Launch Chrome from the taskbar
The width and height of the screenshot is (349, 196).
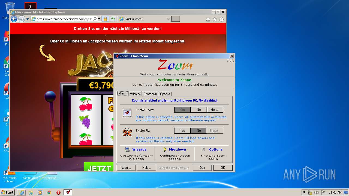pos(49,192)
